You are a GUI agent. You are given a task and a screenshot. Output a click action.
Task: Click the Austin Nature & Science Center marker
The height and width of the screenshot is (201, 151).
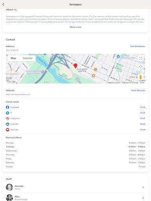43,72
